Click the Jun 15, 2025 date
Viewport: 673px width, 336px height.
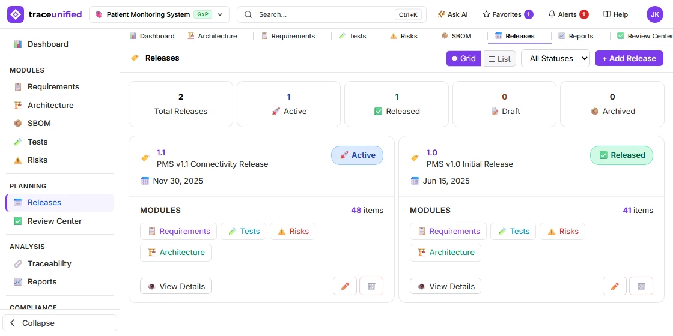click(x=446, y=181)
